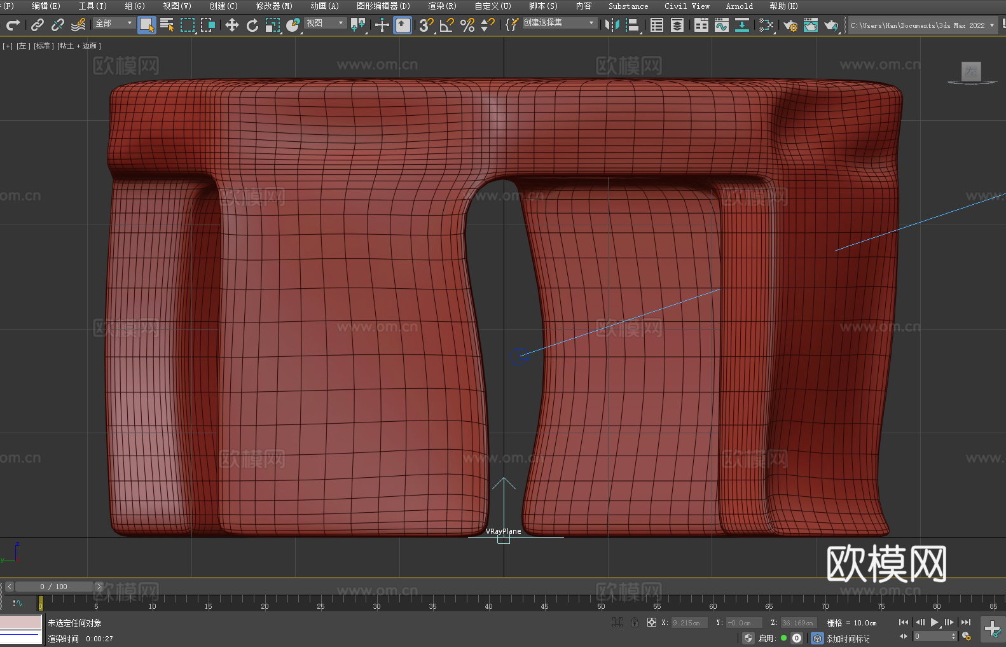Click viewport [+] general label menu
The image size is (1006, 647).
(8, 46)
